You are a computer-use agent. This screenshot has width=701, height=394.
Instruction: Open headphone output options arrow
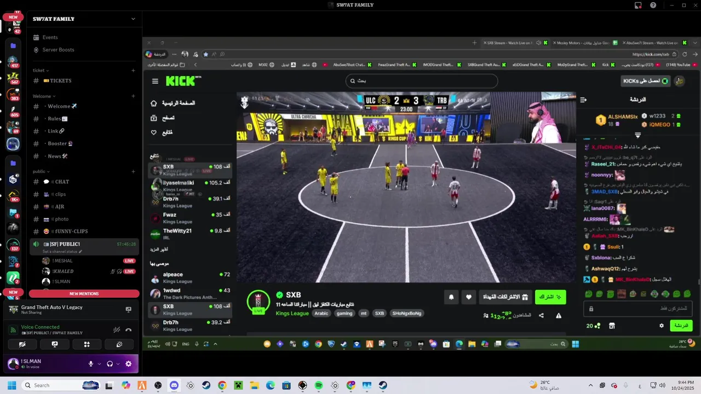tap(118, 364)
